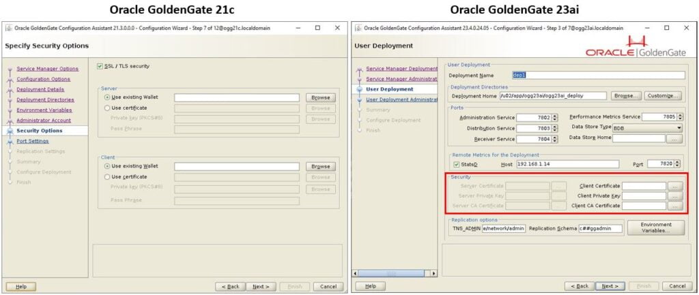Uncheck the SSL / TLS security checkbox
The width and height of the screenshot is (699, 295).
100,66
